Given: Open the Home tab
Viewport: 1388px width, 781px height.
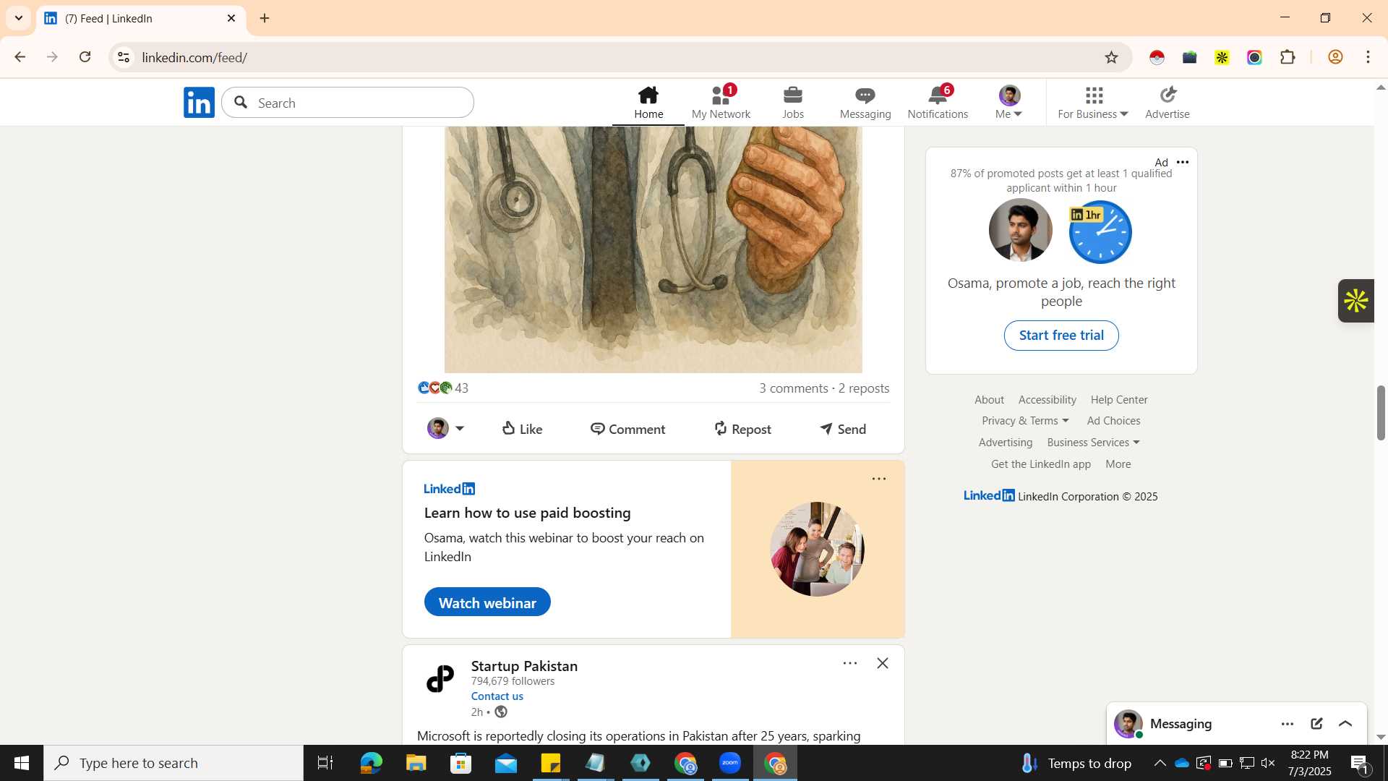Looking at the screenshot, I should [648, 103].
